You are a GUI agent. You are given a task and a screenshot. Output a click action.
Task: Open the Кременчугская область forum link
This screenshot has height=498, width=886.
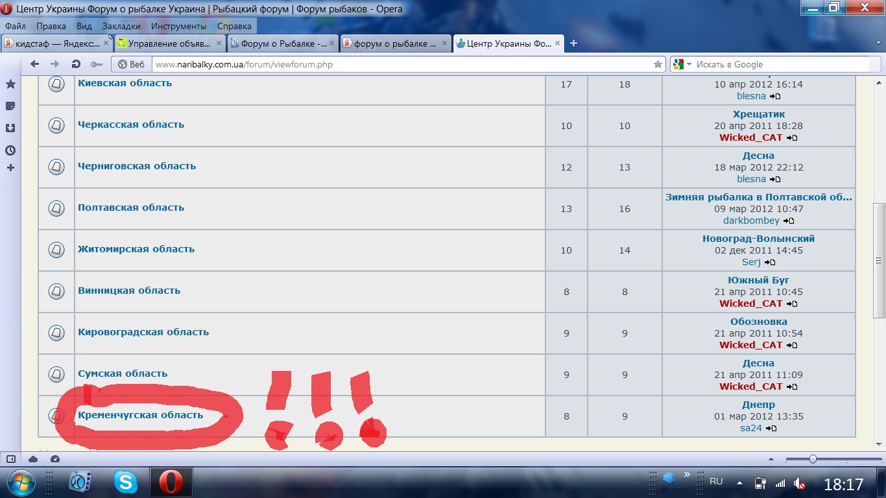pyautogui.click(x=140, y=415)
